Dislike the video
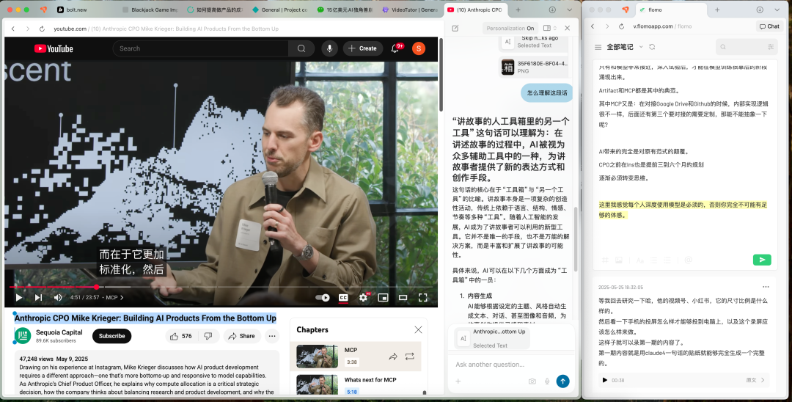The image size is (792, 402). [208, 336]
